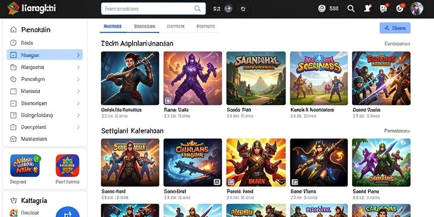Select Masteolaim in the sidebar
Viewport: 434px width, 217px height.
point(34,139)
